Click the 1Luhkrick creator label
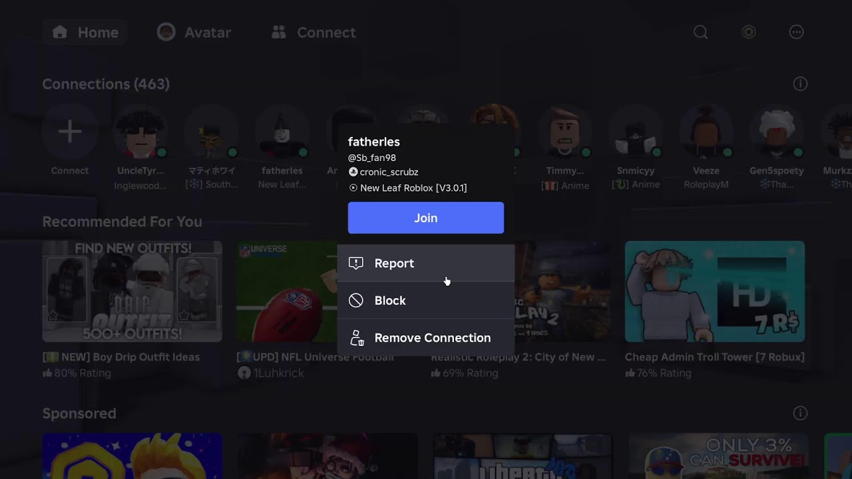This screenshot has height=479, width=852. point(271,373)
